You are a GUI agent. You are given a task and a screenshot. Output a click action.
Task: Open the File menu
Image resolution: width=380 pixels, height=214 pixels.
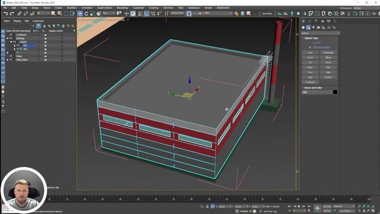5,8
